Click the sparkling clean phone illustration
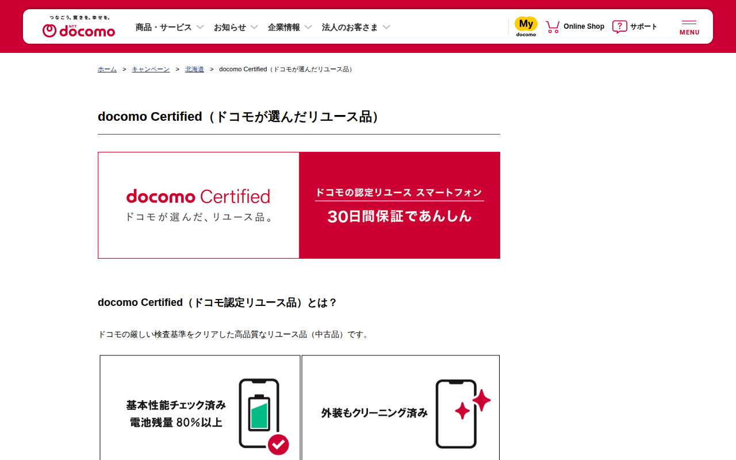The height and width of the screenshot is (460, 736). pyautogui.click(x=463, y=413)
